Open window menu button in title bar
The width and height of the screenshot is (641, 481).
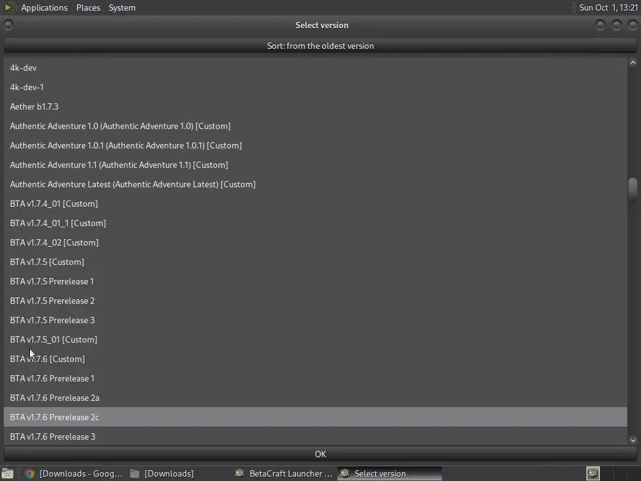[x=8, y=25]
